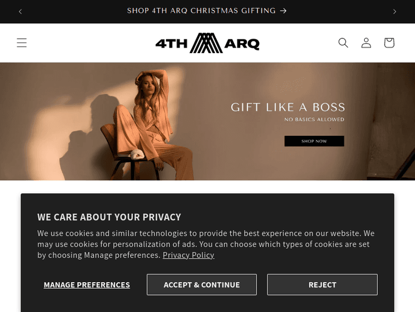Click the No Basics Allowed subheading
Screen dimensions: 415x312
pos(314,120)
